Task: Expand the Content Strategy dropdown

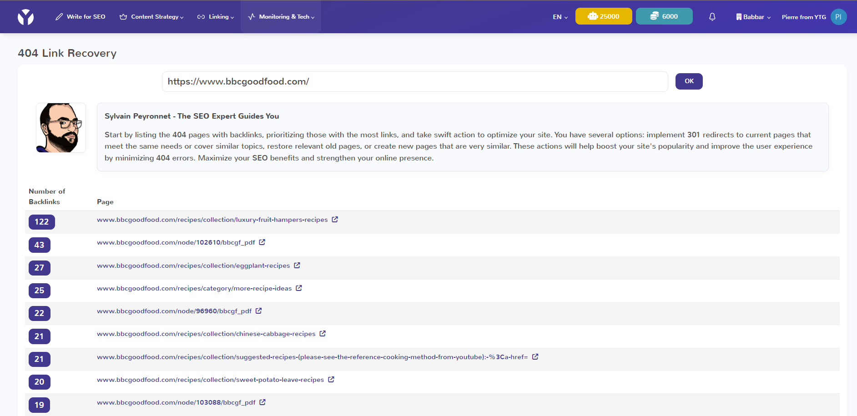Action: coord(152,17)
